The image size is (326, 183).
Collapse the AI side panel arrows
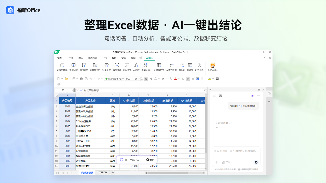pyautogui.click(x=210, y=89)
